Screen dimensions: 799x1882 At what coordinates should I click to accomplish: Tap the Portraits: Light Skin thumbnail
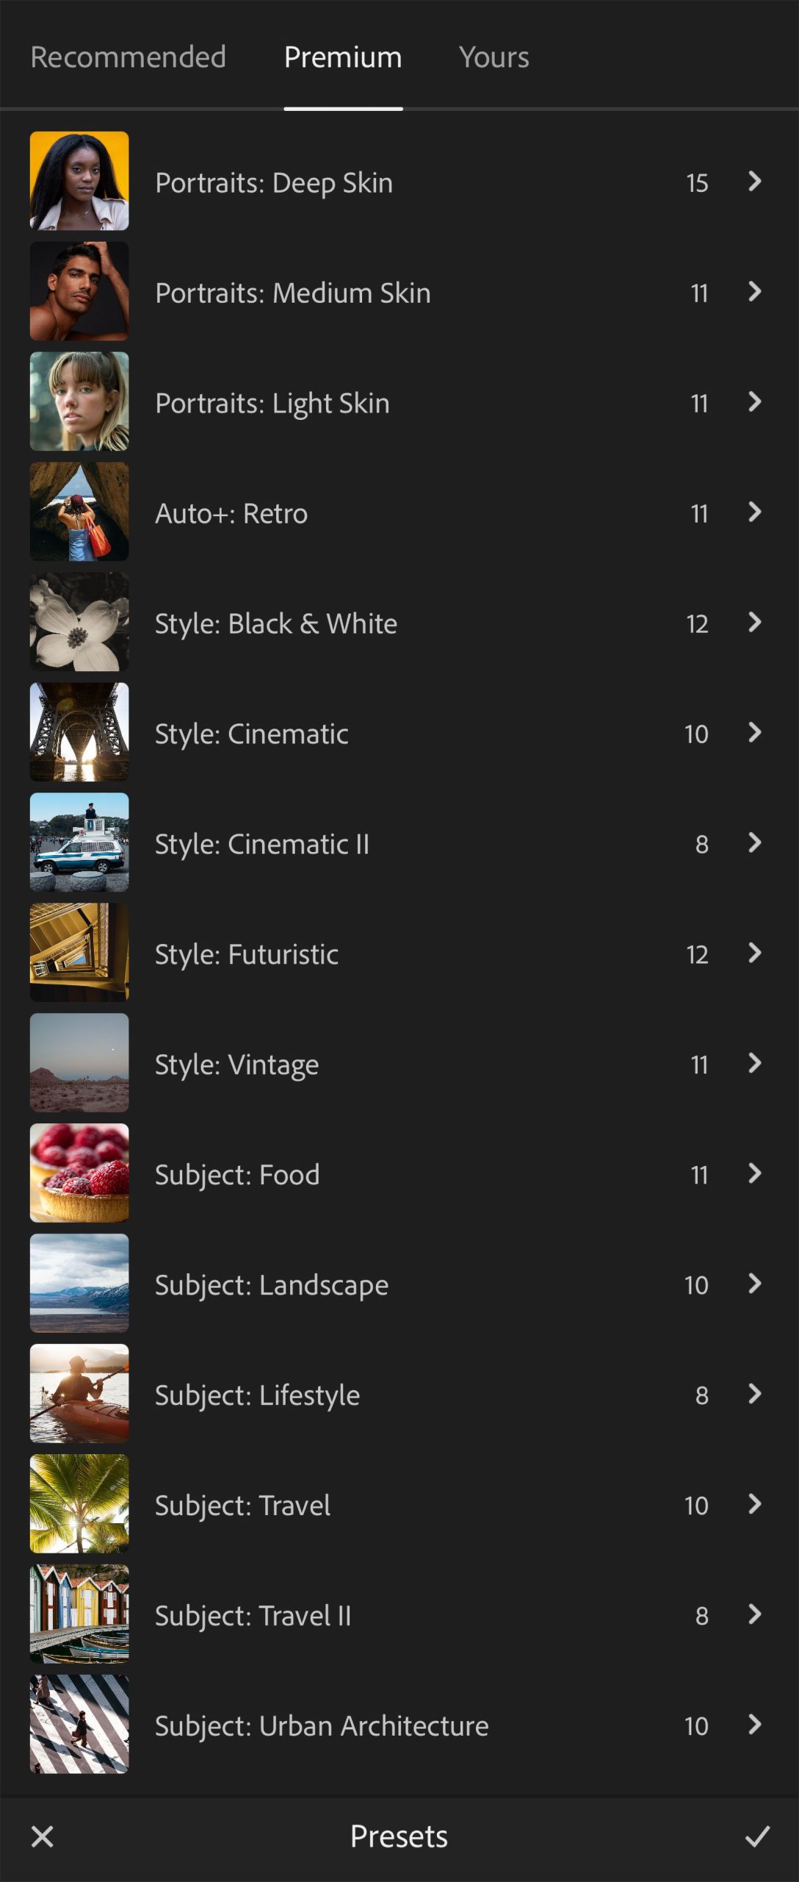[x=79, y=401]
